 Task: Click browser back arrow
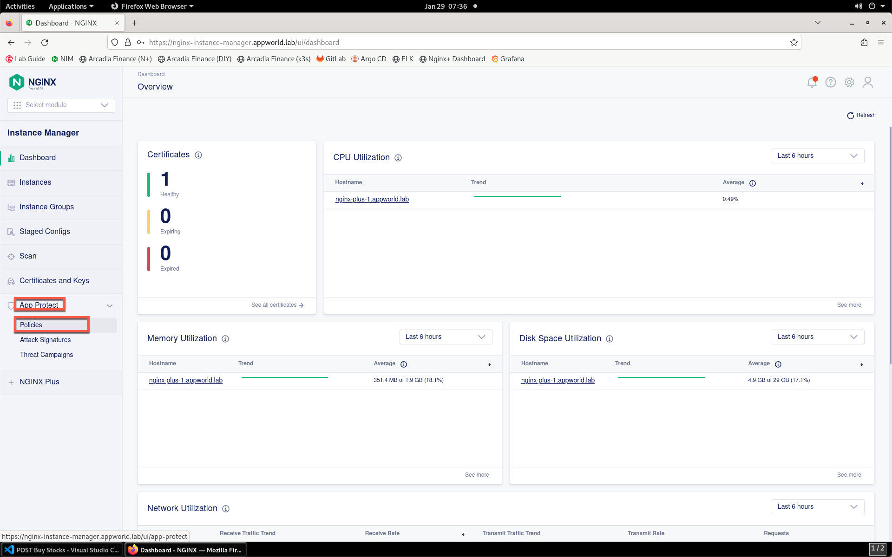11,43
